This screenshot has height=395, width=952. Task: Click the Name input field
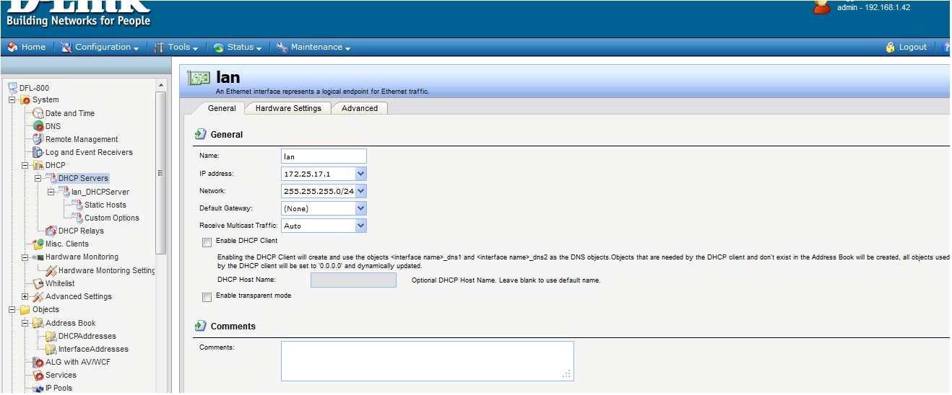coord(324,156)
